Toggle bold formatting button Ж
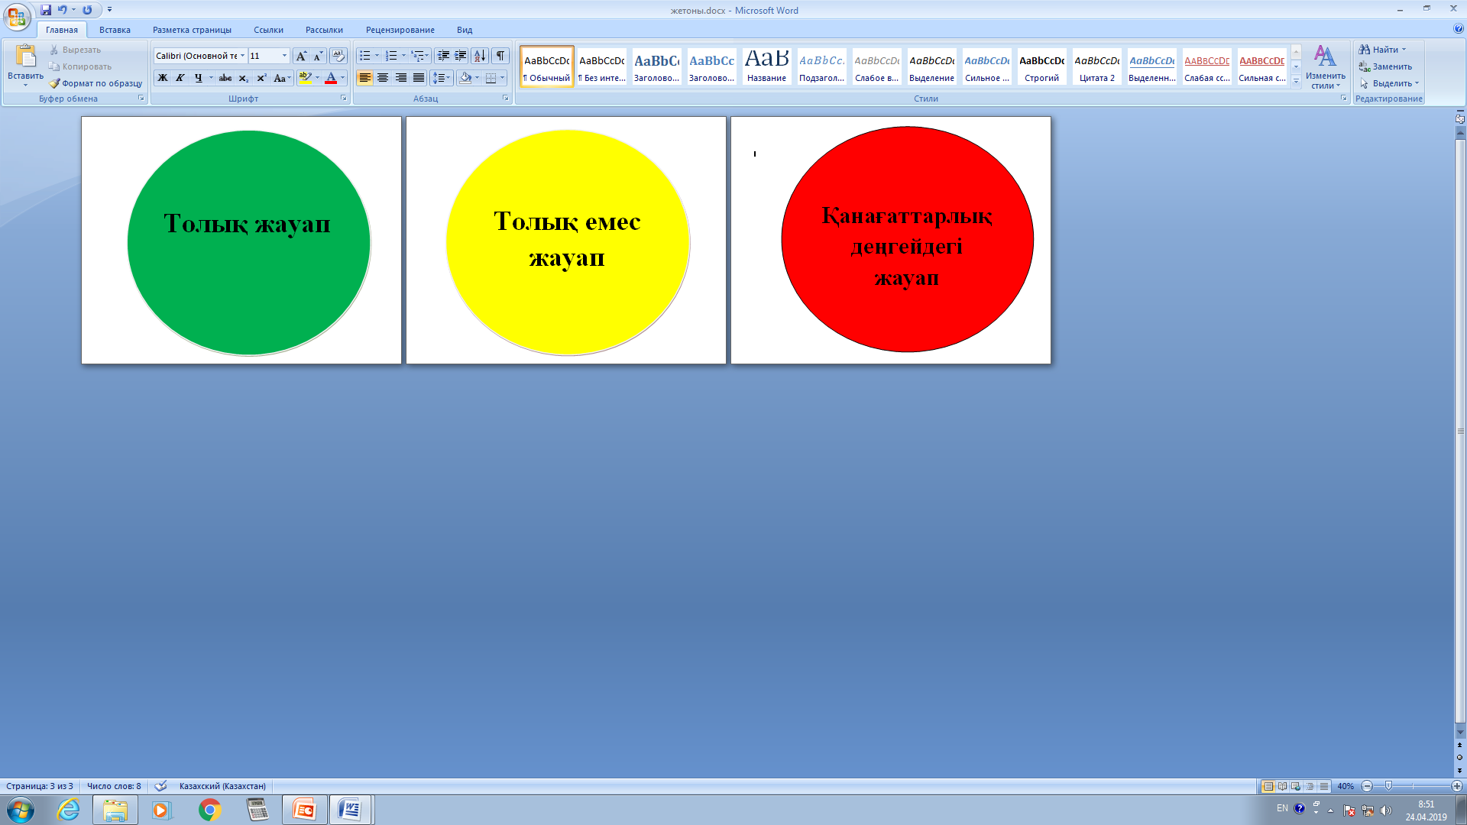 pos(163,78)
